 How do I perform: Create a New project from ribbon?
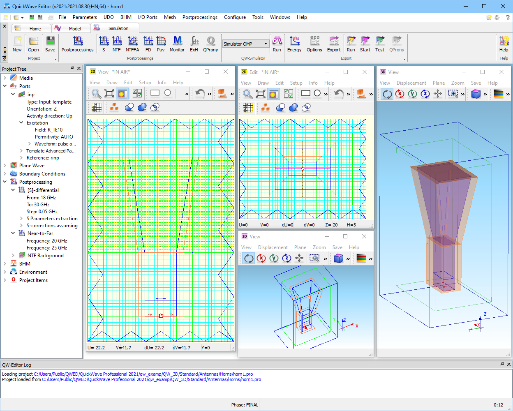tap(17, 44)
